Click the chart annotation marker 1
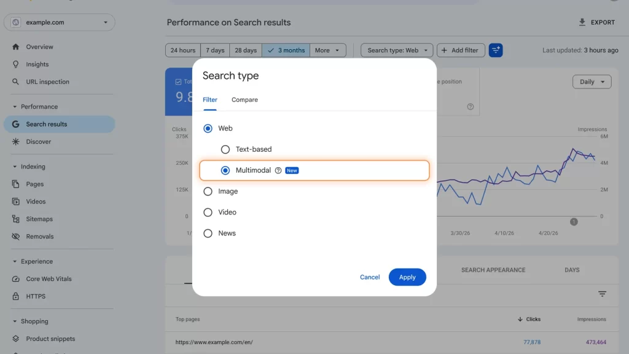 point(574,222)
